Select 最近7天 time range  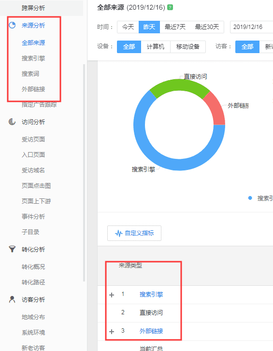click(x=175, y=27)
